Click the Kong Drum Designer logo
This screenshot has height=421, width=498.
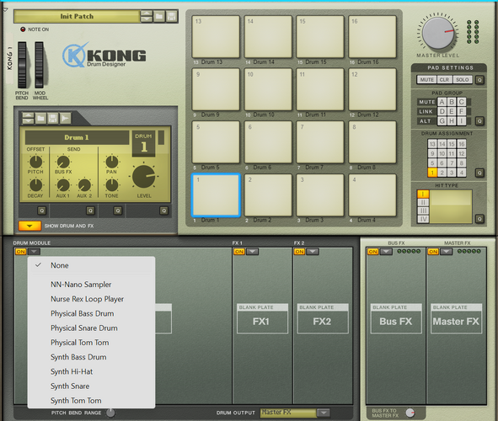point(104,55)
